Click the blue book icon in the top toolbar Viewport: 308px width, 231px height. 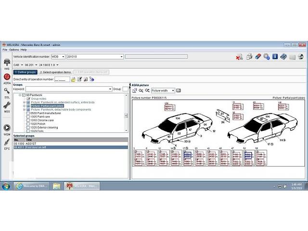pos(283,57)
